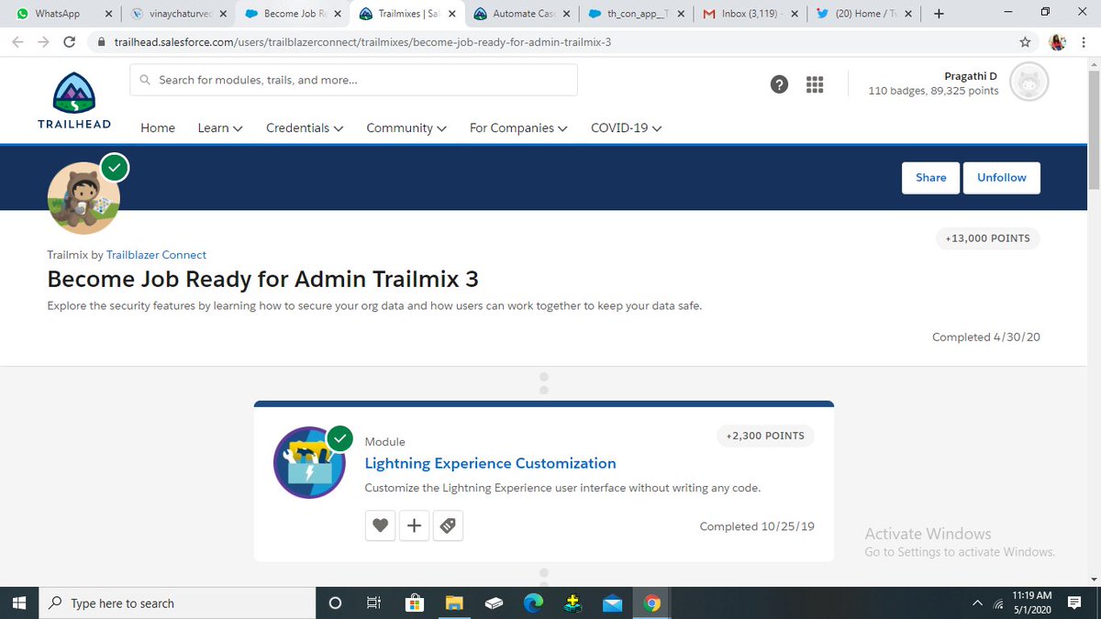
Task: Open Trailblazer Connect link
Action: (x=156, y=255)
